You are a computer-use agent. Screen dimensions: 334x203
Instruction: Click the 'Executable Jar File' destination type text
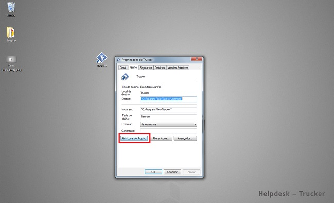[x=151, y=87]
